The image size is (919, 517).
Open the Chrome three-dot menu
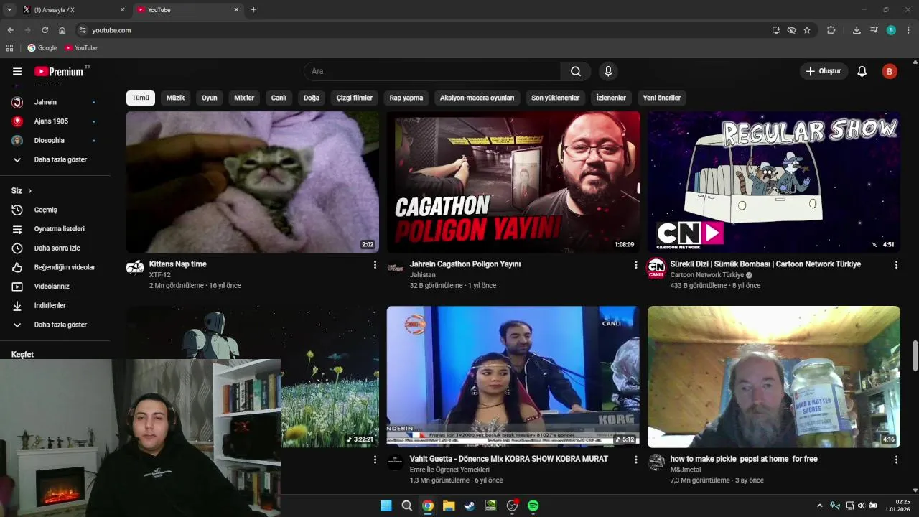908,30
